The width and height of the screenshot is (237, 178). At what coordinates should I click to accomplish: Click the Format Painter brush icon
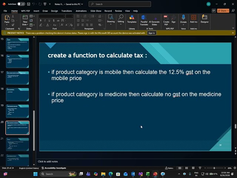pyautogui.click(x=13, y=25)
